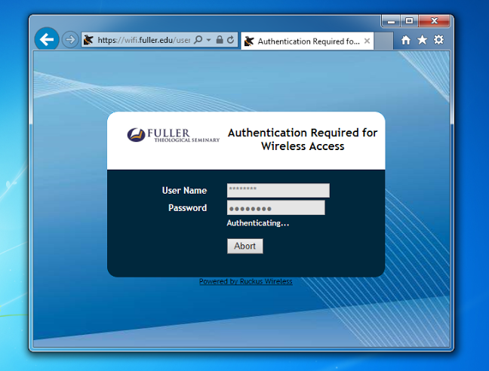489x371 pixels.
Task: Click the Fuller Theological Seminary logo
Action: point(173,135)
